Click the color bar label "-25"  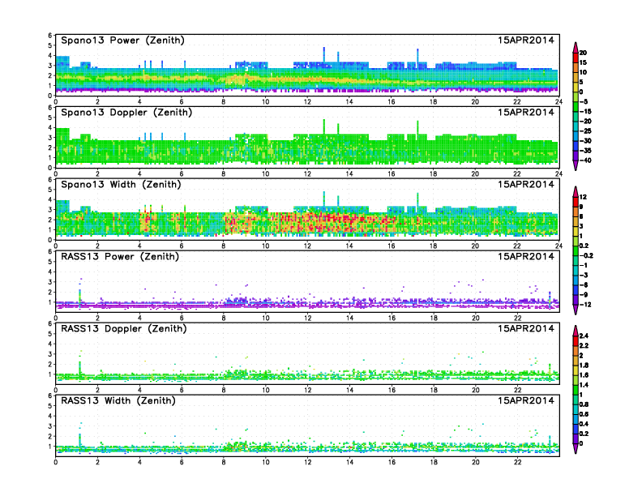coord(585,131)
